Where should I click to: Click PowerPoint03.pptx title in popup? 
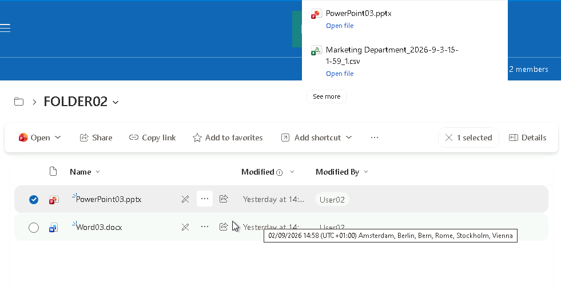[359, 14]
